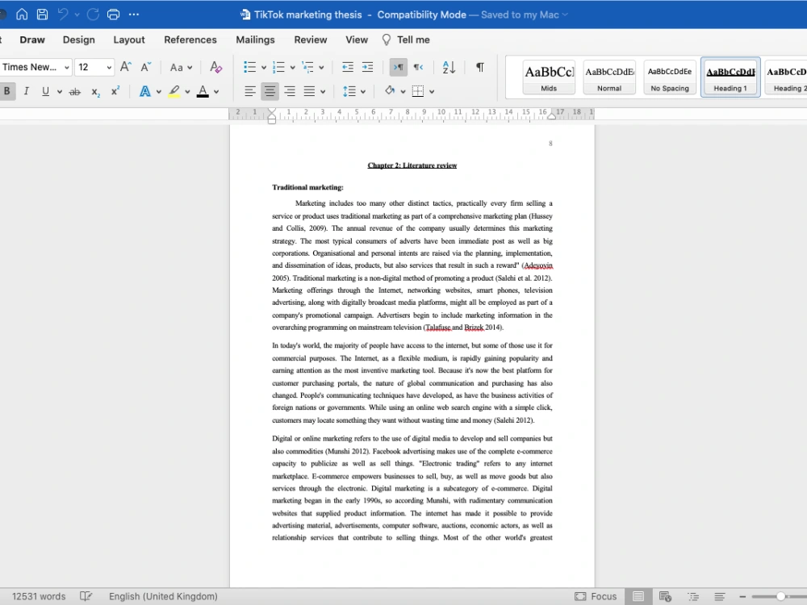Click the Tell me search box
The height and width of the screenshot is (605, 807).
[x=406, y=40]
